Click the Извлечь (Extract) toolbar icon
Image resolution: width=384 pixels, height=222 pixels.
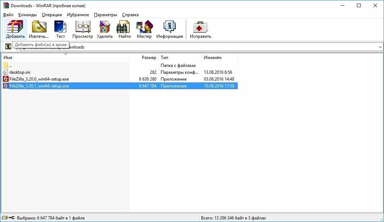pos(39,29)
